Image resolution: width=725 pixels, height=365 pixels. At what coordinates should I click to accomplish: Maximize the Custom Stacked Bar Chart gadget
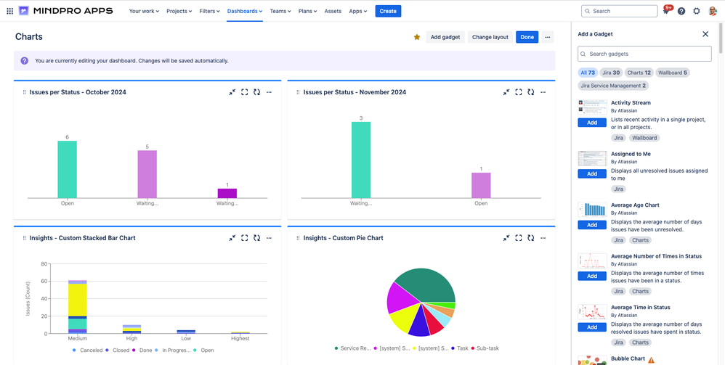pos(245,238)
